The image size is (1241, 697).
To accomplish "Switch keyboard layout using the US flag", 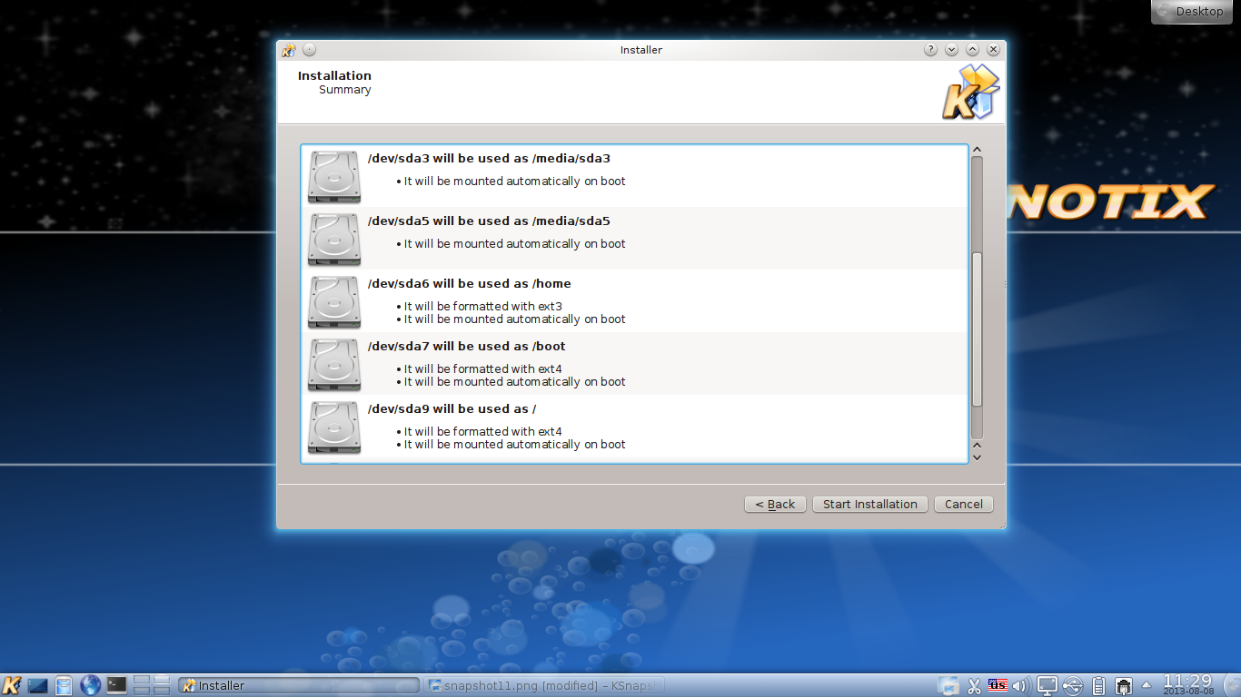I will click(998, 685).
